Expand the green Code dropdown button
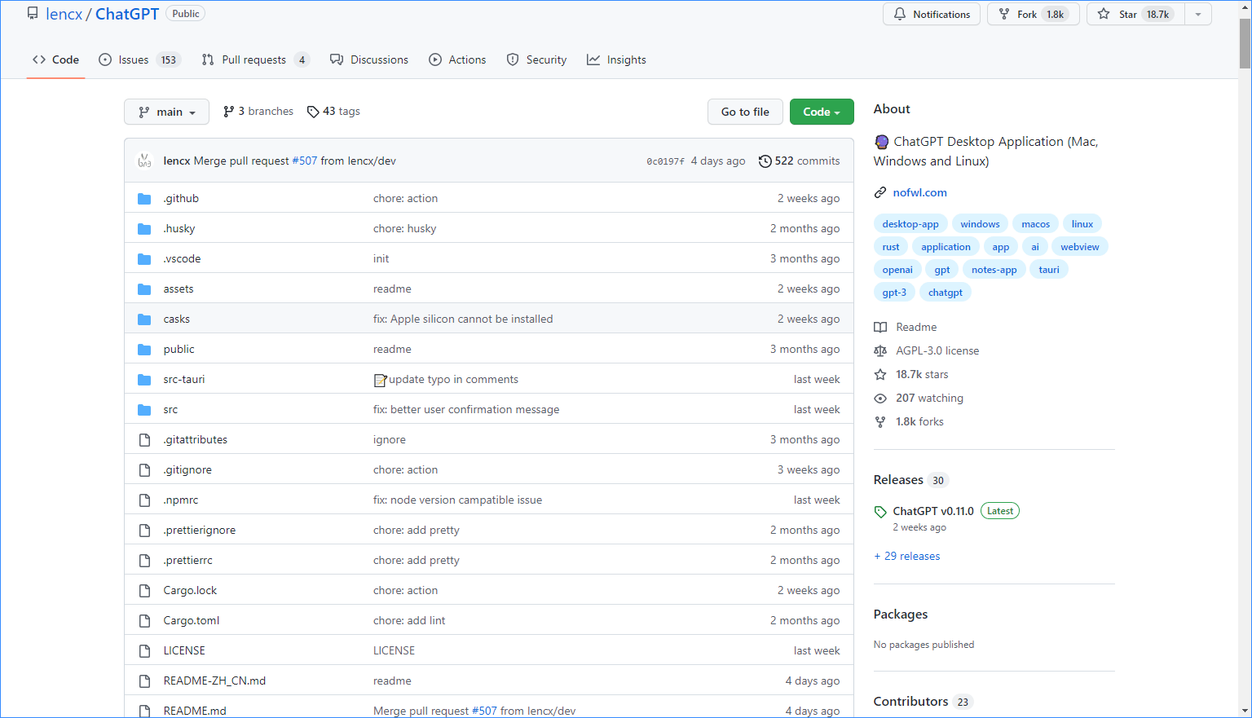This screenshot has width=1252, height=718. coord(822,112)
